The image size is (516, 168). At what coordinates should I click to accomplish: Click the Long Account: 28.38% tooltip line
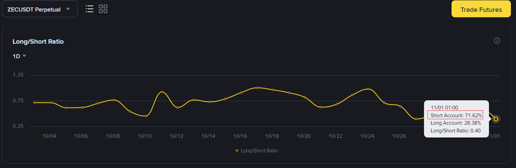456,123
